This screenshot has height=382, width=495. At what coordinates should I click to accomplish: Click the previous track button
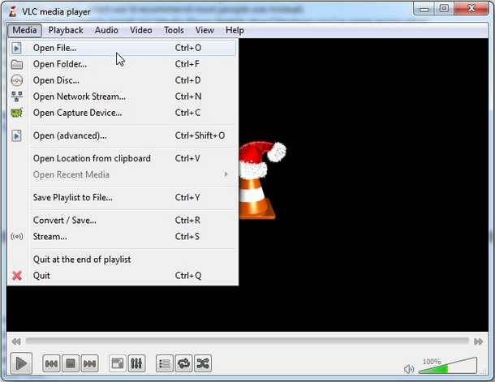click(51, 363)
